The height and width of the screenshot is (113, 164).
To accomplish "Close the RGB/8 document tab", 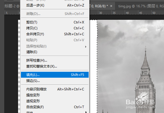I will 111,6.
